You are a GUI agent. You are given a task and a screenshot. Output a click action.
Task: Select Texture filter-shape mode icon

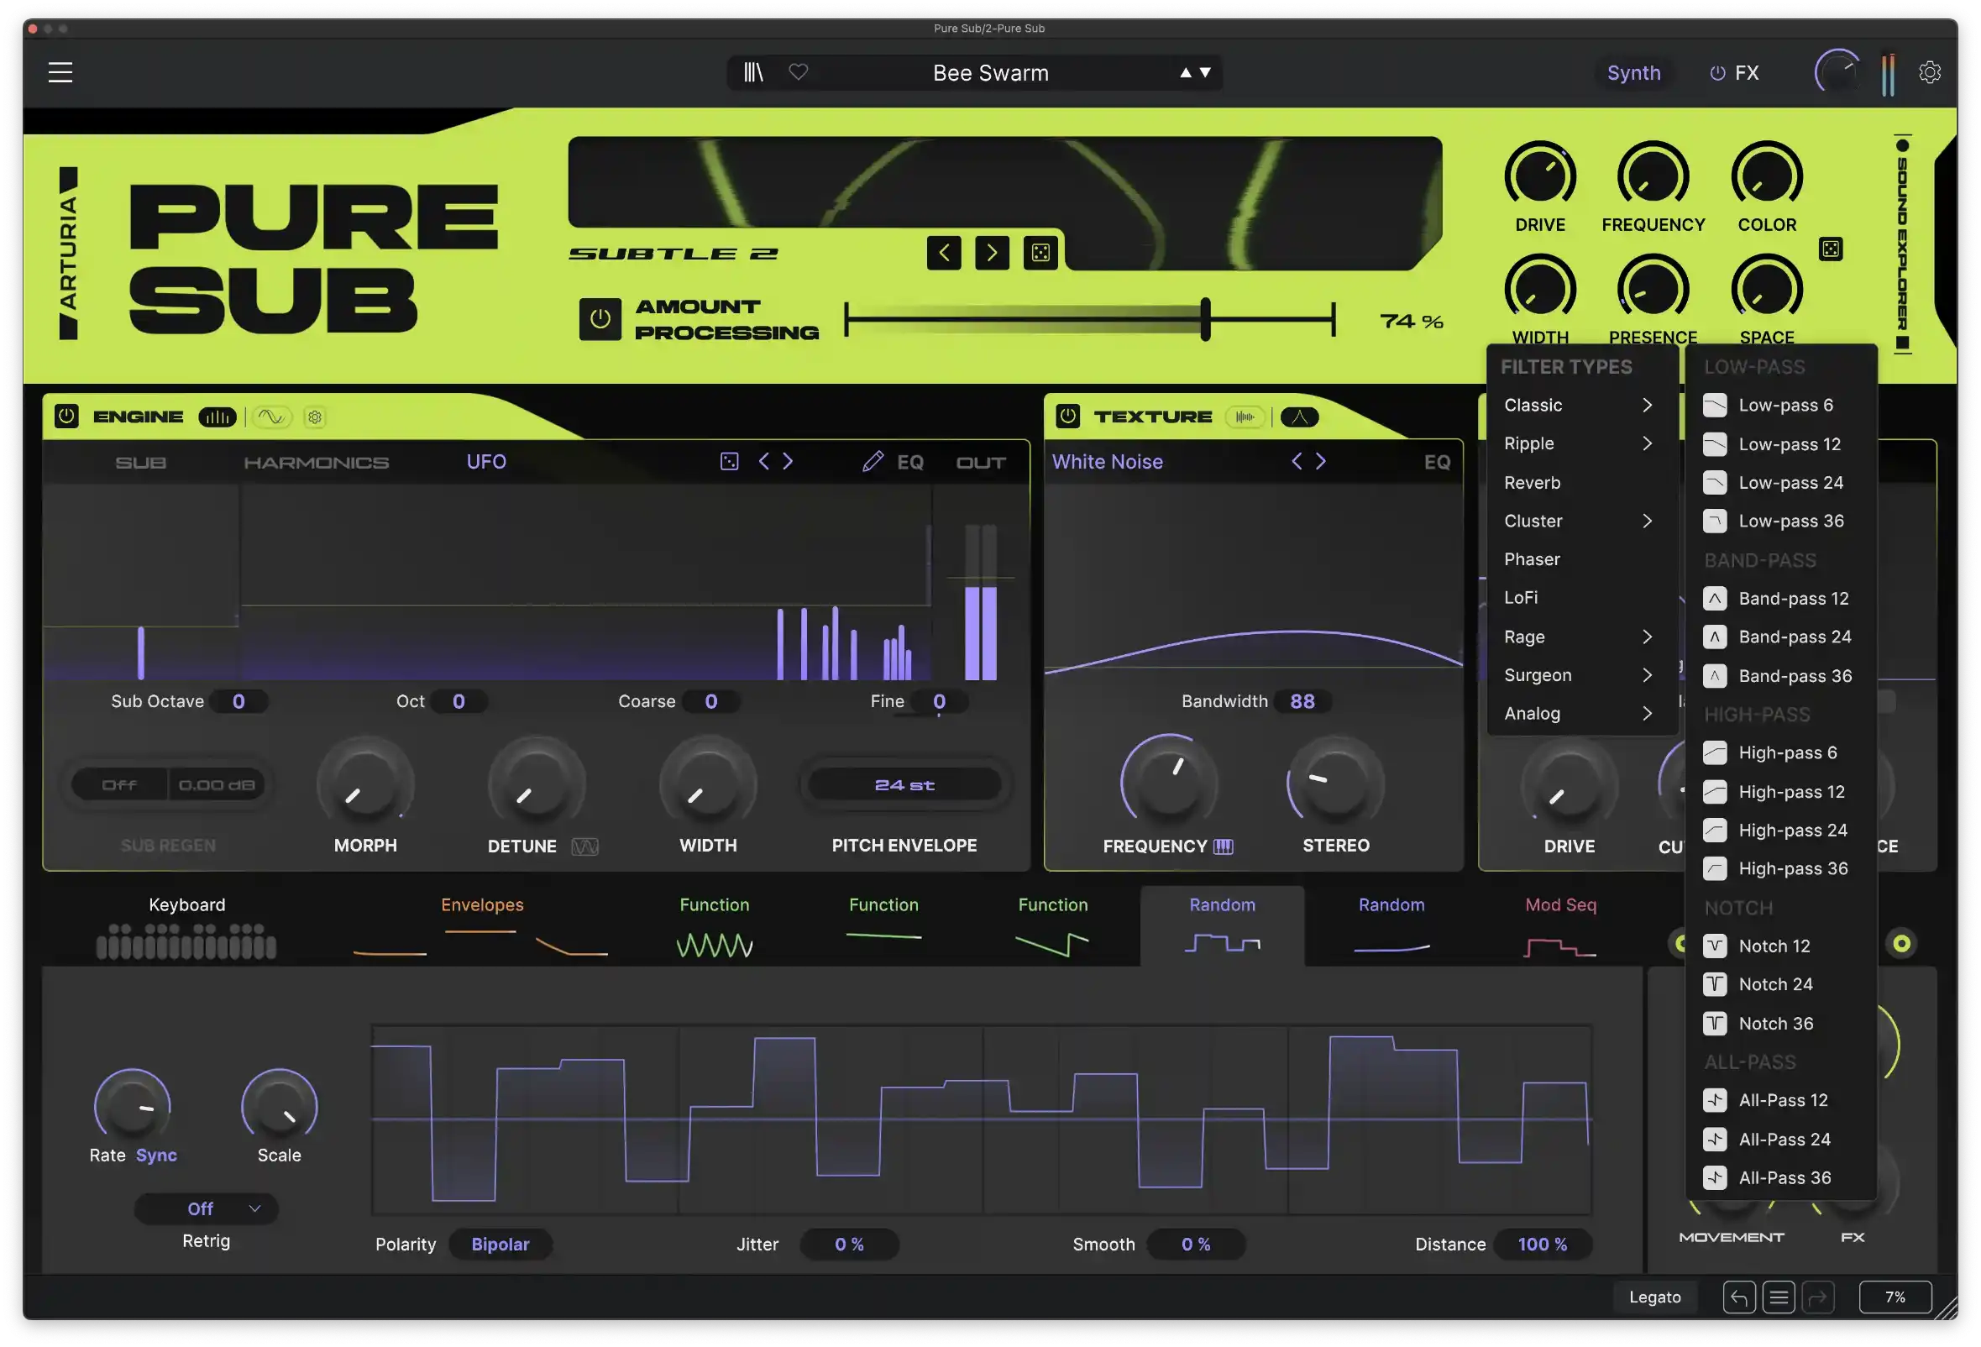click(x=1299, y=417)
